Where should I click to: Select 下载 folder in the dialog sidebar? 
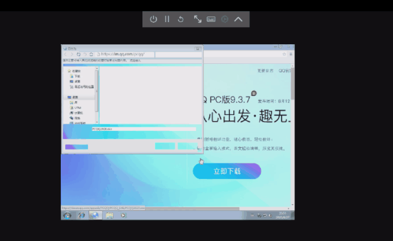click(x=75, y=76)
